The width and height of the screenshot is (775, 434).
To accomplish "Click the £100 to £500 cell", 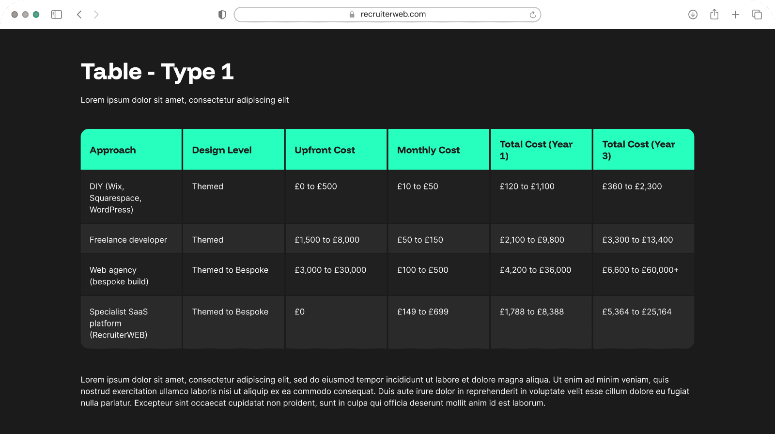I will tap(439, 275).
